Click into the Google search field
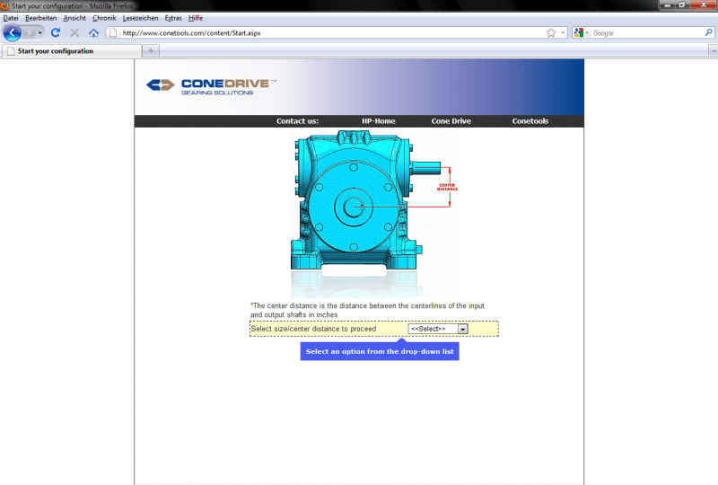 [647, 33]
